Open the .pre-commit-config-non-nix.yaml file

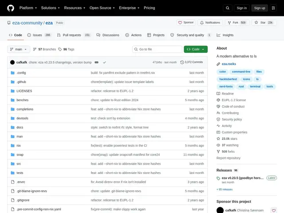(39, 209)
